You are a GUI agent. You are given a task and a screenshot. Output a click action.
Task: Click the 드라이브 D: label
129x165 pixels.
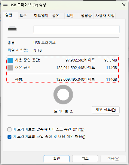pos(63,111)
